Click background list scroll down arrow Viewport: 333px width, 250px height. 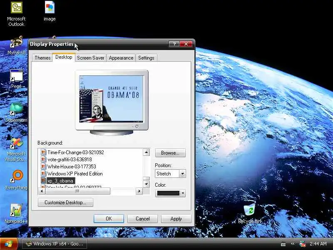coord(147,184)
